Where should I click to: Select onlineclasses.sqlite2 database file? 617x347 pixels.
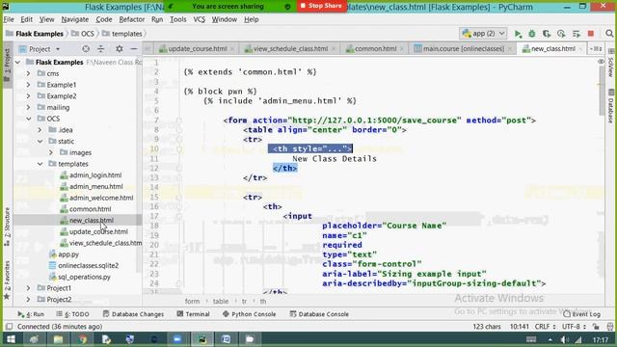pos(88,266)
